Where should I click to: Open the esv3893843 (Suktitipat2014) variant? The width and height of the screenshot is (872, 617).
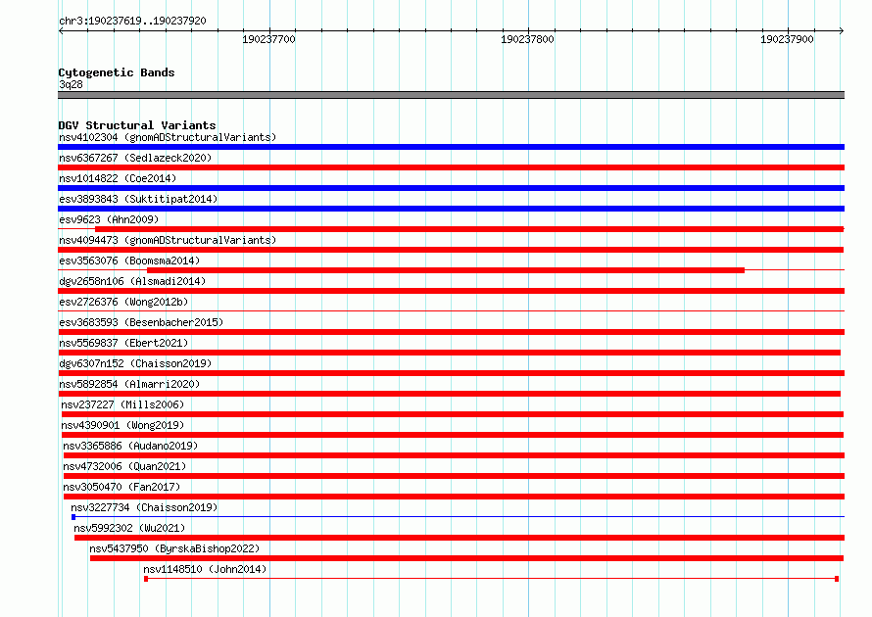[x=138, y=199]
